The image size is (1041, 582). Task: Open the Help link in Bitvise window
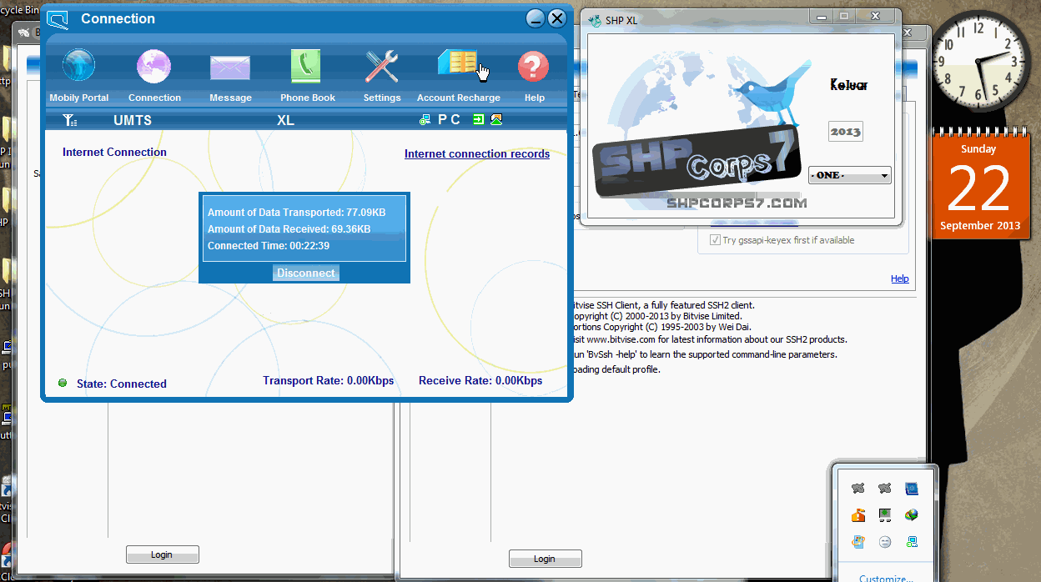coord(899,278)
